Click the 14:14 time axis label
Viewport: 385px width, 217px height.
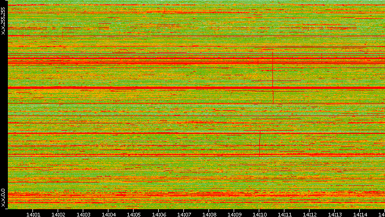360,214
